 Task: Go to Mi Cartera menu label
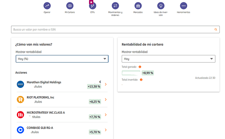(x=70, y=12)
